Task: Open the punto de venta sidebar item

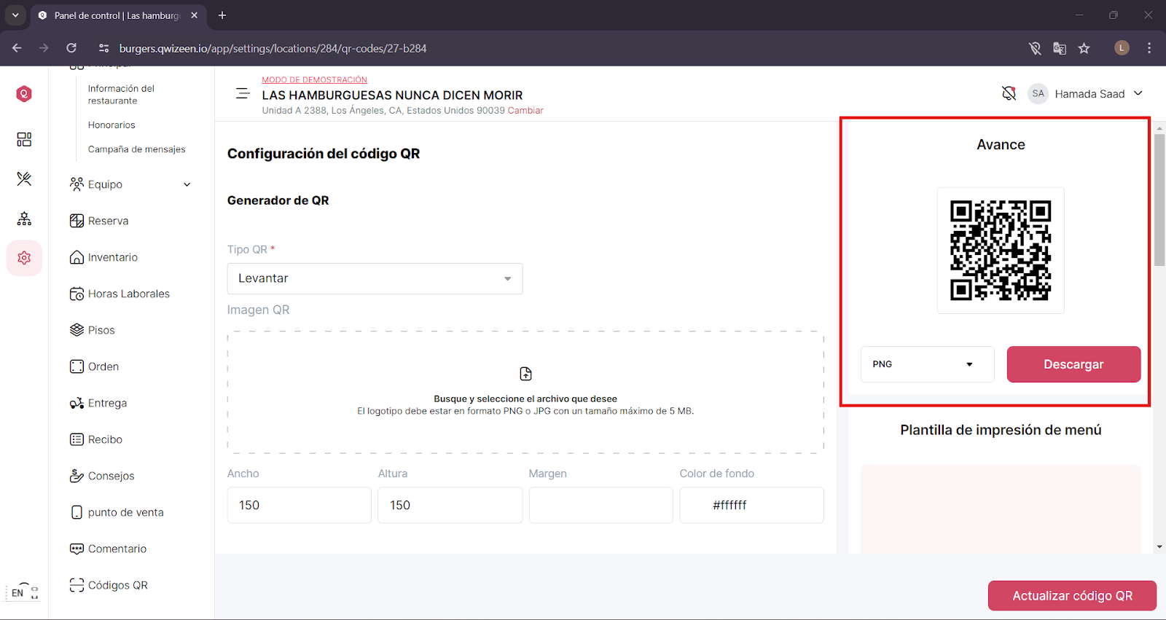Action: (x=125, y=512)
